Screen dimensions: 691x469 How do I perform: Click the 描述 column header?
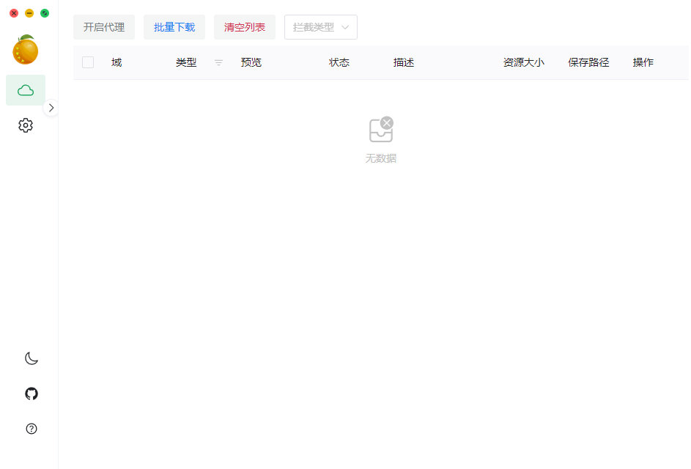click(404, 62)
